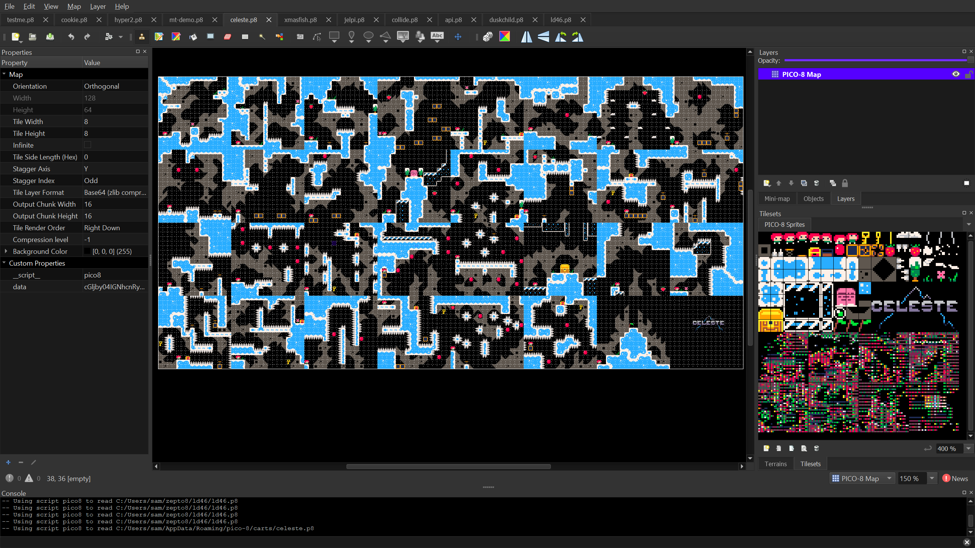The image size is (975, 548).
Task: Tick the Infinite checkbox
Action: (x=88, y=145)
